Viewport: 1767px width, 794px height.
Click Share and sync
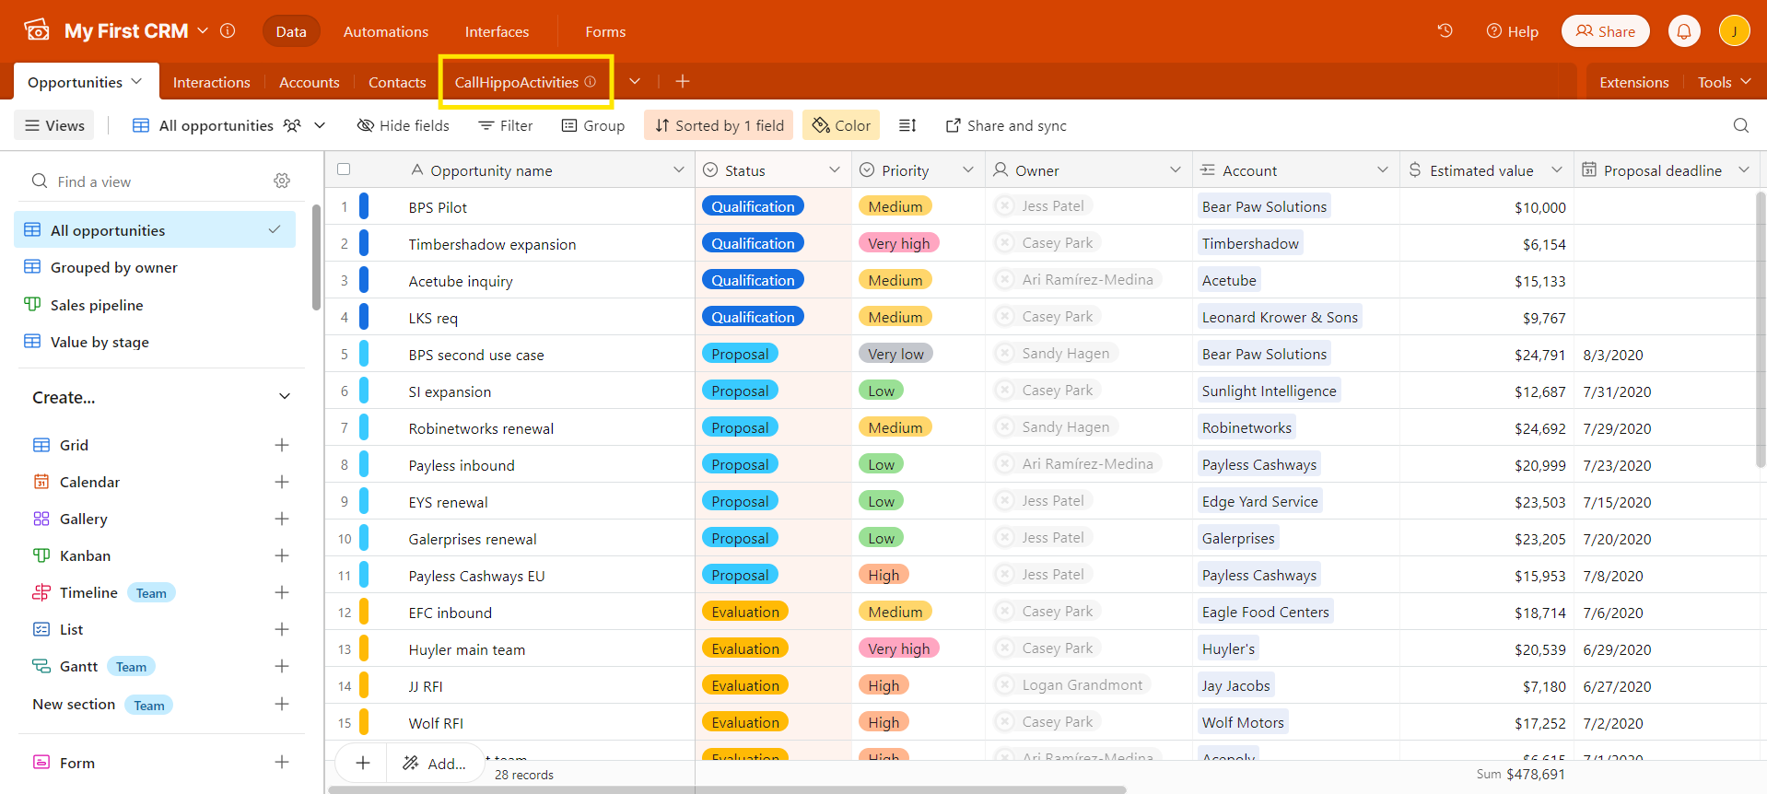point(1006,125)
